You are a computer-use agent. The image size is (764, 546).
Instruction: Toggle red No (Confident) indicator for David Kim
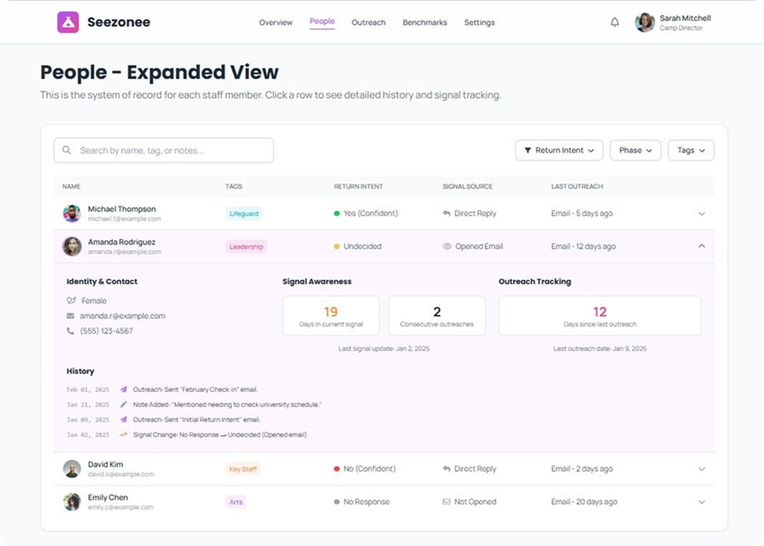tap(336, 469)
